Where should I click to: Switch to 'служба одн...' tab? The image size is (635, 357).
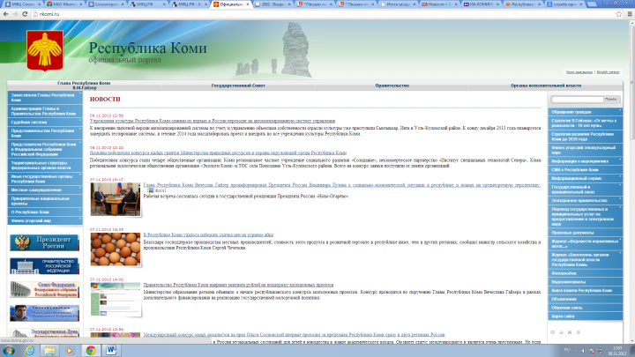point(565,4)
